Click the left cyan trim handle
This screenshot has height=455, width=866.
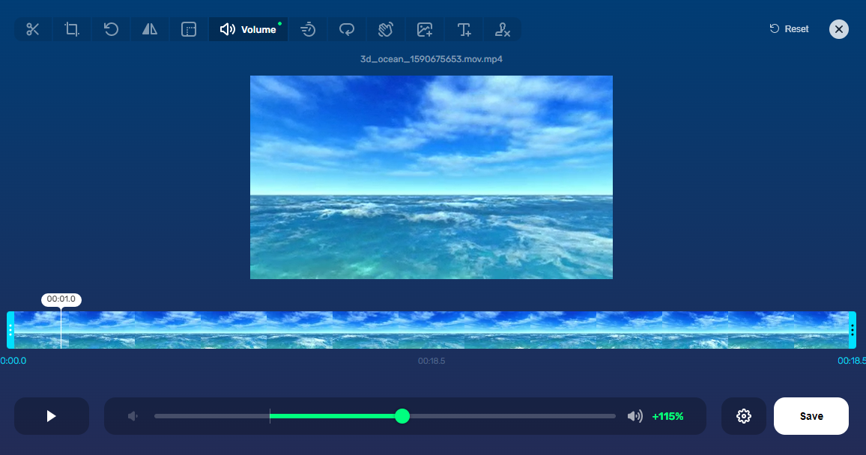(10, 330)
